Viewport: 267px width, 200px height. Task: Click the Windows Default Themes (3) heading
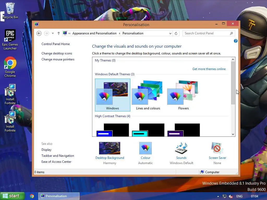115,74
